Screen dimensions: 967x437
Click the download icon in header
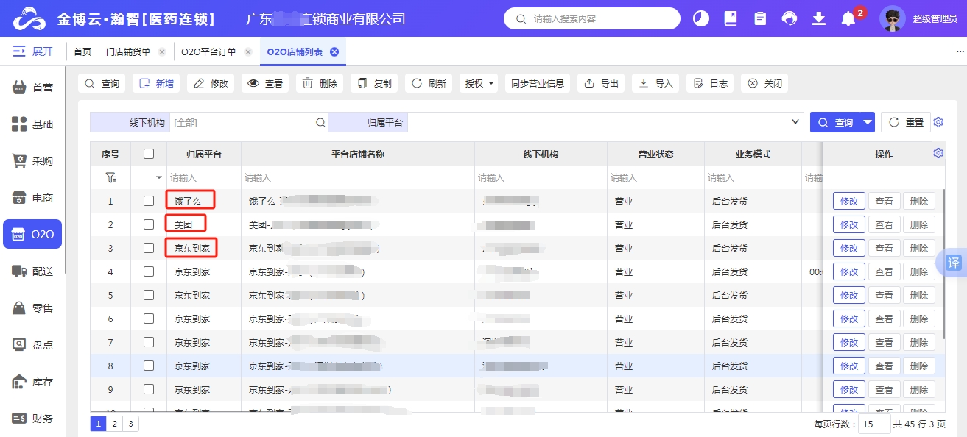pyautogui.click(x=819, y=19)
